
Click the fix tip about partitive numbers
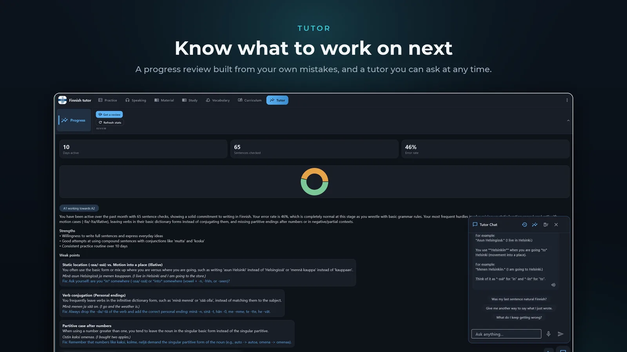pyautogui.click(x=177, y=342)
